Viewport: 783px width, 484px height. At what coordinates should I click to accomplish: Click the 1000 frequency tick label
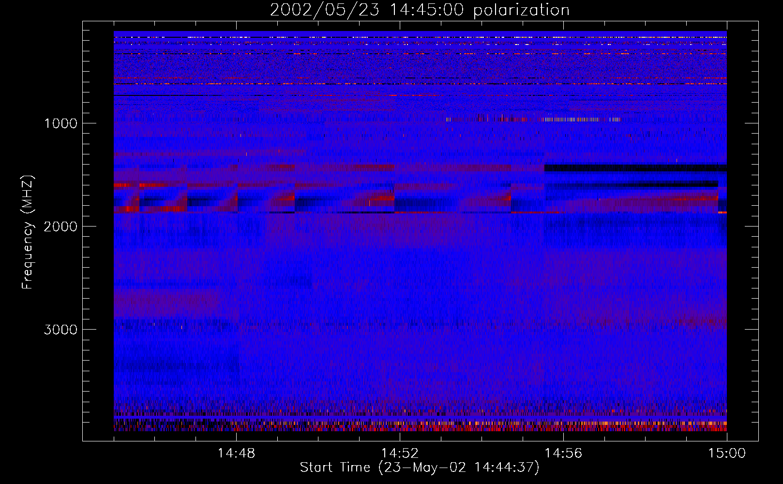point(60,123)
